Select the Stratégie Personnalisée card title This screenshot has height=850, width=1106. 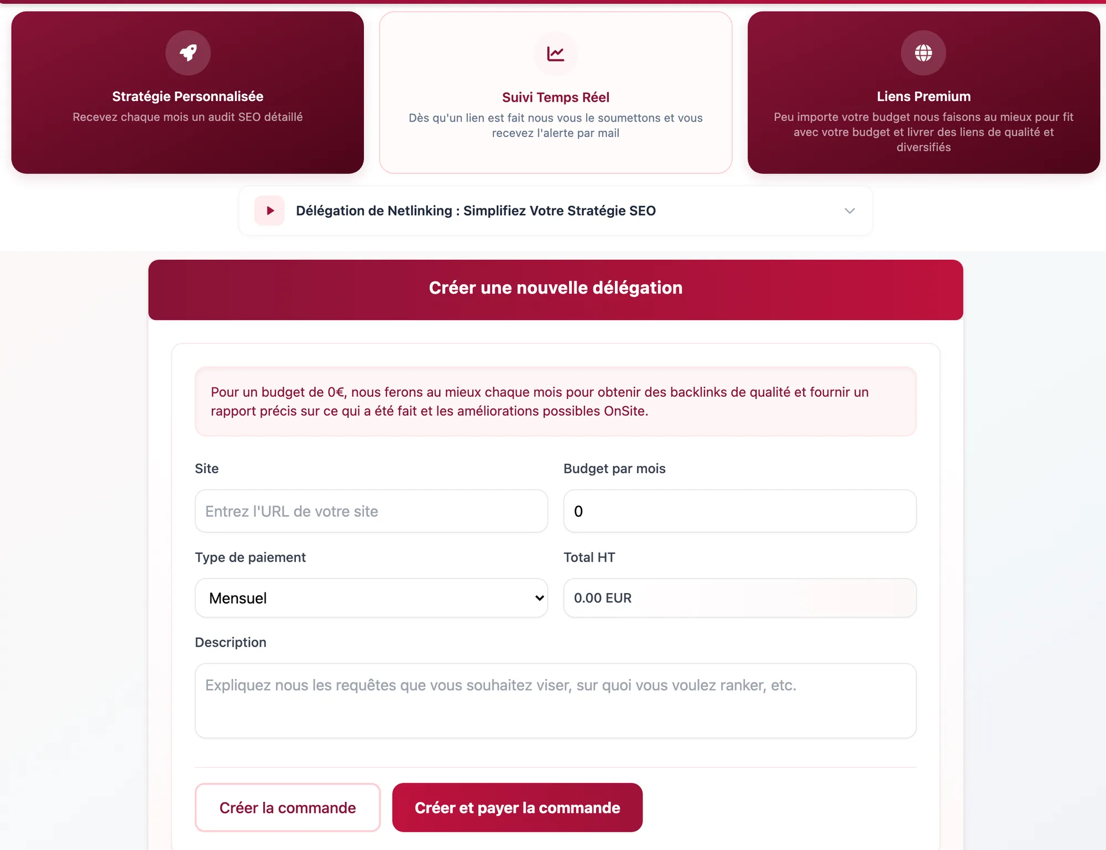[187, 96]
